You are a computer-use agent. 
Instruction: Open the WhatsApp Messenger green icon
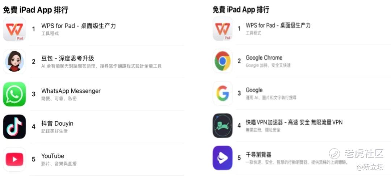[x=14, y=94]
